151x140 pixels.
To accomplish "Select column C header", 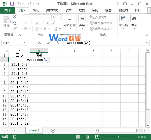I will 57,51.
